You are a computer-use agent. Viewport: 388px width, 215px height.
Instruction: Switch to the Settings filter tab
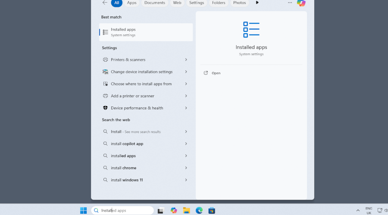197,3
